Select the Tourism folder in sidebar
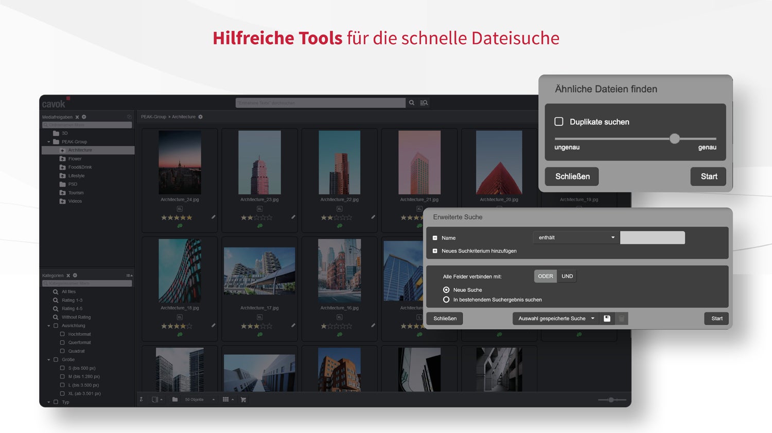772x433 pixels. point(75,192)
